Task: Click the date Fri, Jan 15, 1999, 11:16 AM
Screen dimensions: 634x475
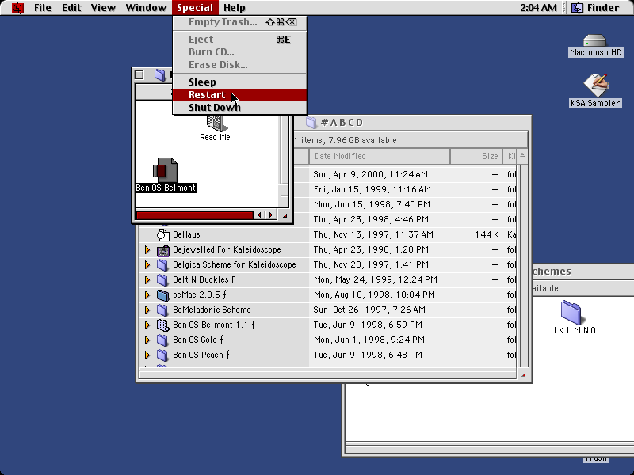Action: (x=372, y=189)
